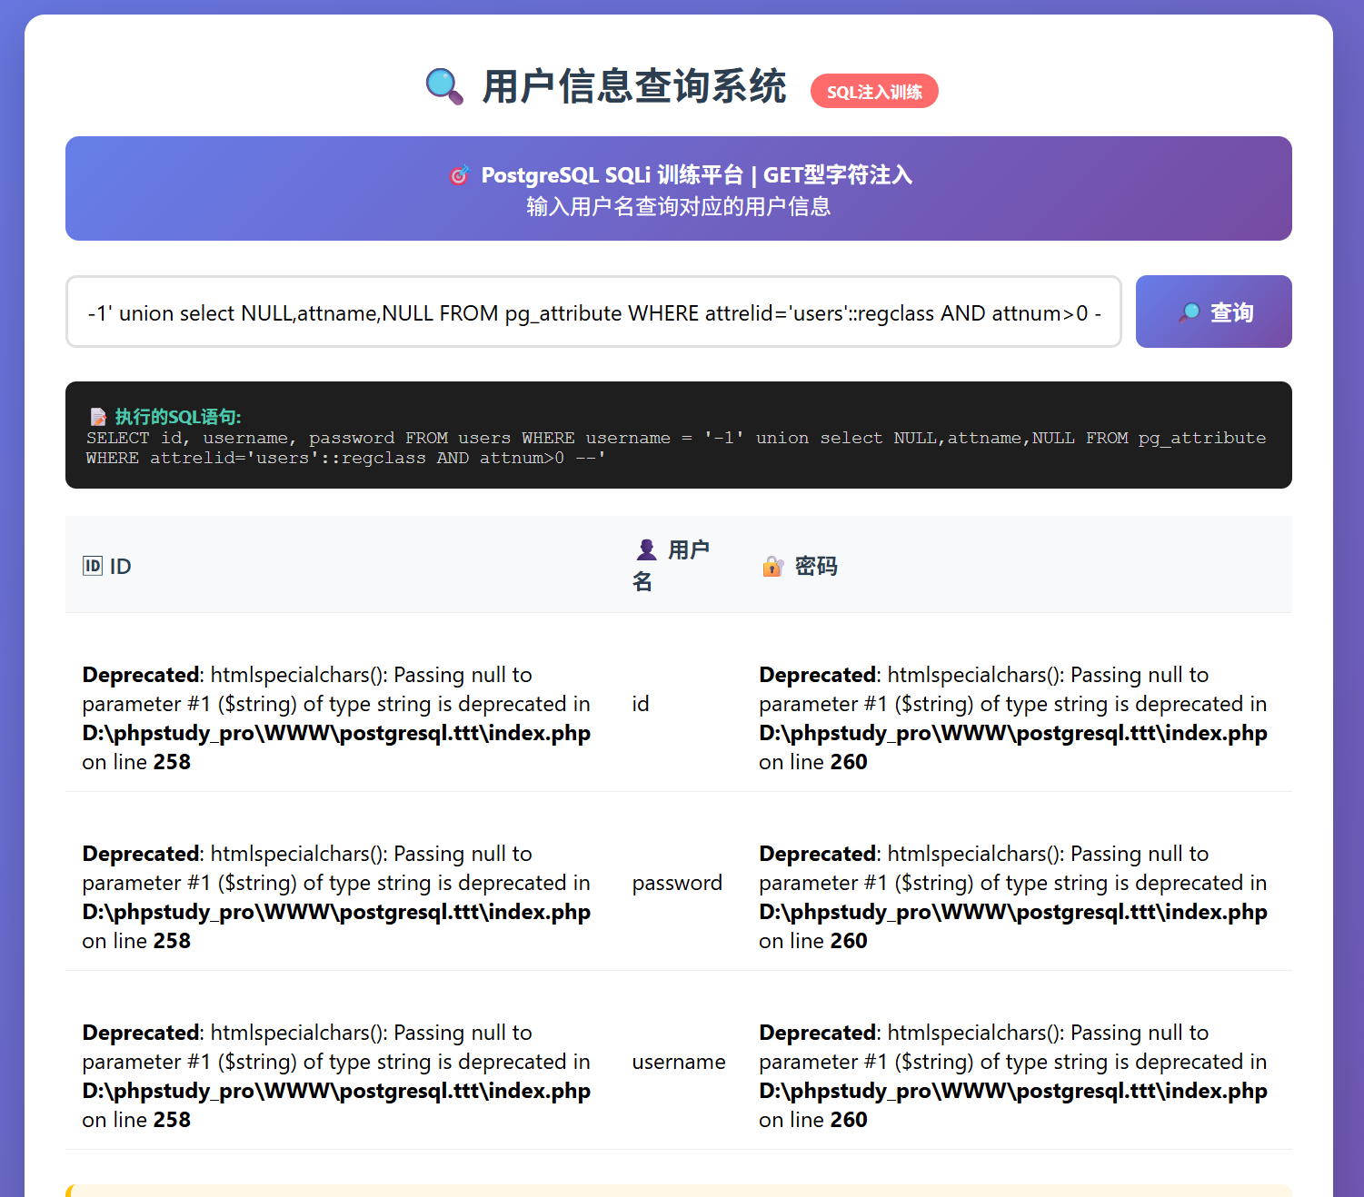Image resolution: width=1364 pixels, height=1197 pixels.
Task: Click the document icon next to 执行的SQL语句
Action: pos(98,417)
